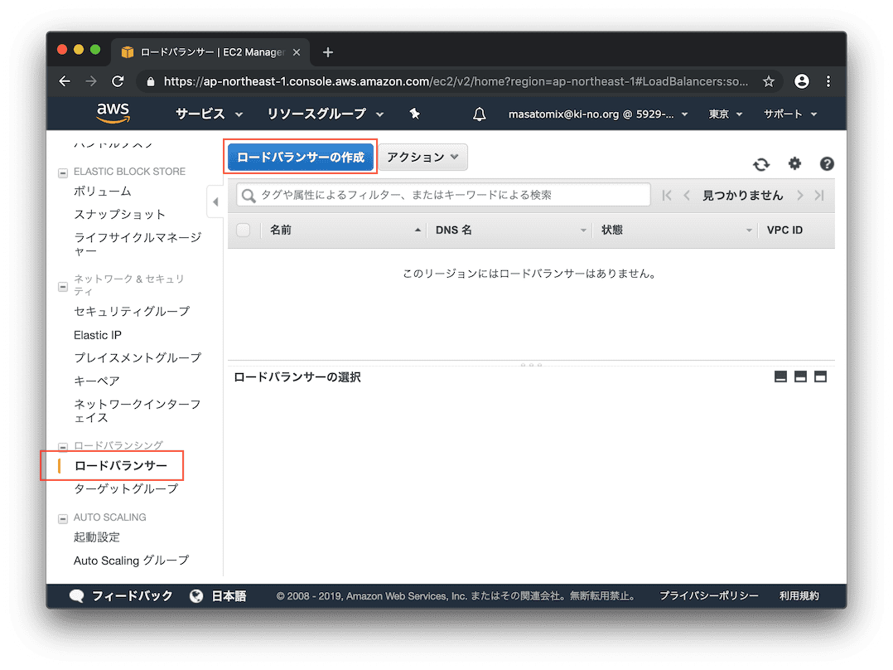Click the browser forward arrow
This screenshot has height=670, width=893.
(91, 81)
